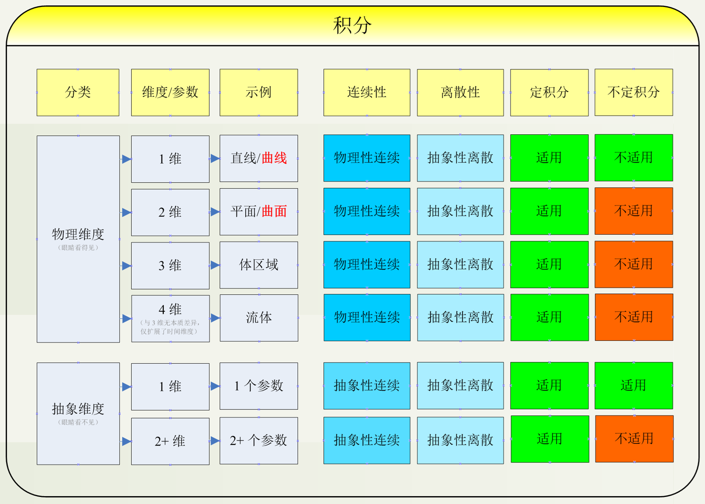Screen dimensions: 705x504
Task: Click the 1 个参数 box
Action: click(259, 386)
